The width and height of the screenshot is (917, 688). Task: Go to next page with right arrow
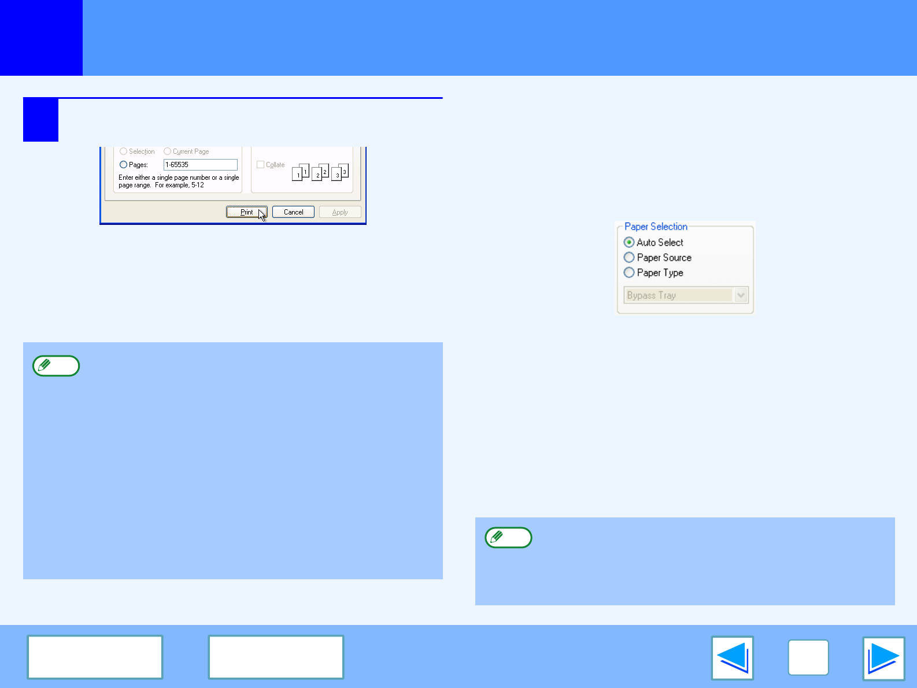[x=883, y=658]
